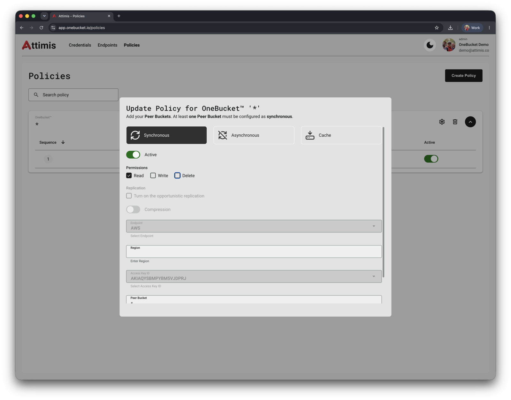Open browser downloads icon

pyautogui.click(x=450, y=28)
